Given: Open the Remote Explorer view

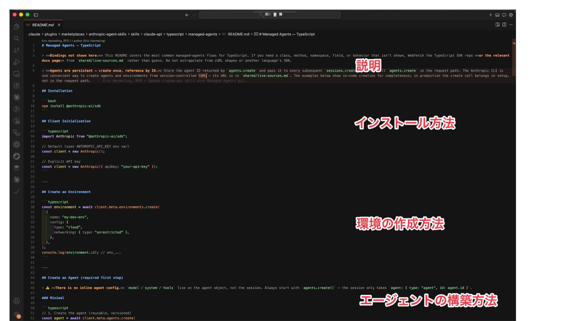Looking at the screenshot, I should tap(17, 73).
